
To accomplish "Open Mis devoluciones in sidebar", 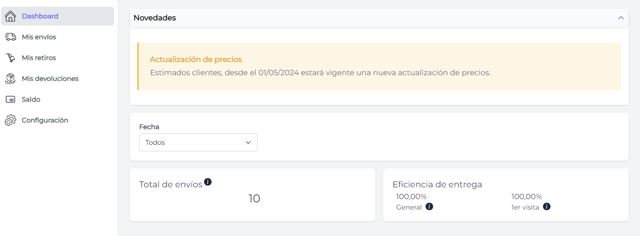I will pos(50,79).
